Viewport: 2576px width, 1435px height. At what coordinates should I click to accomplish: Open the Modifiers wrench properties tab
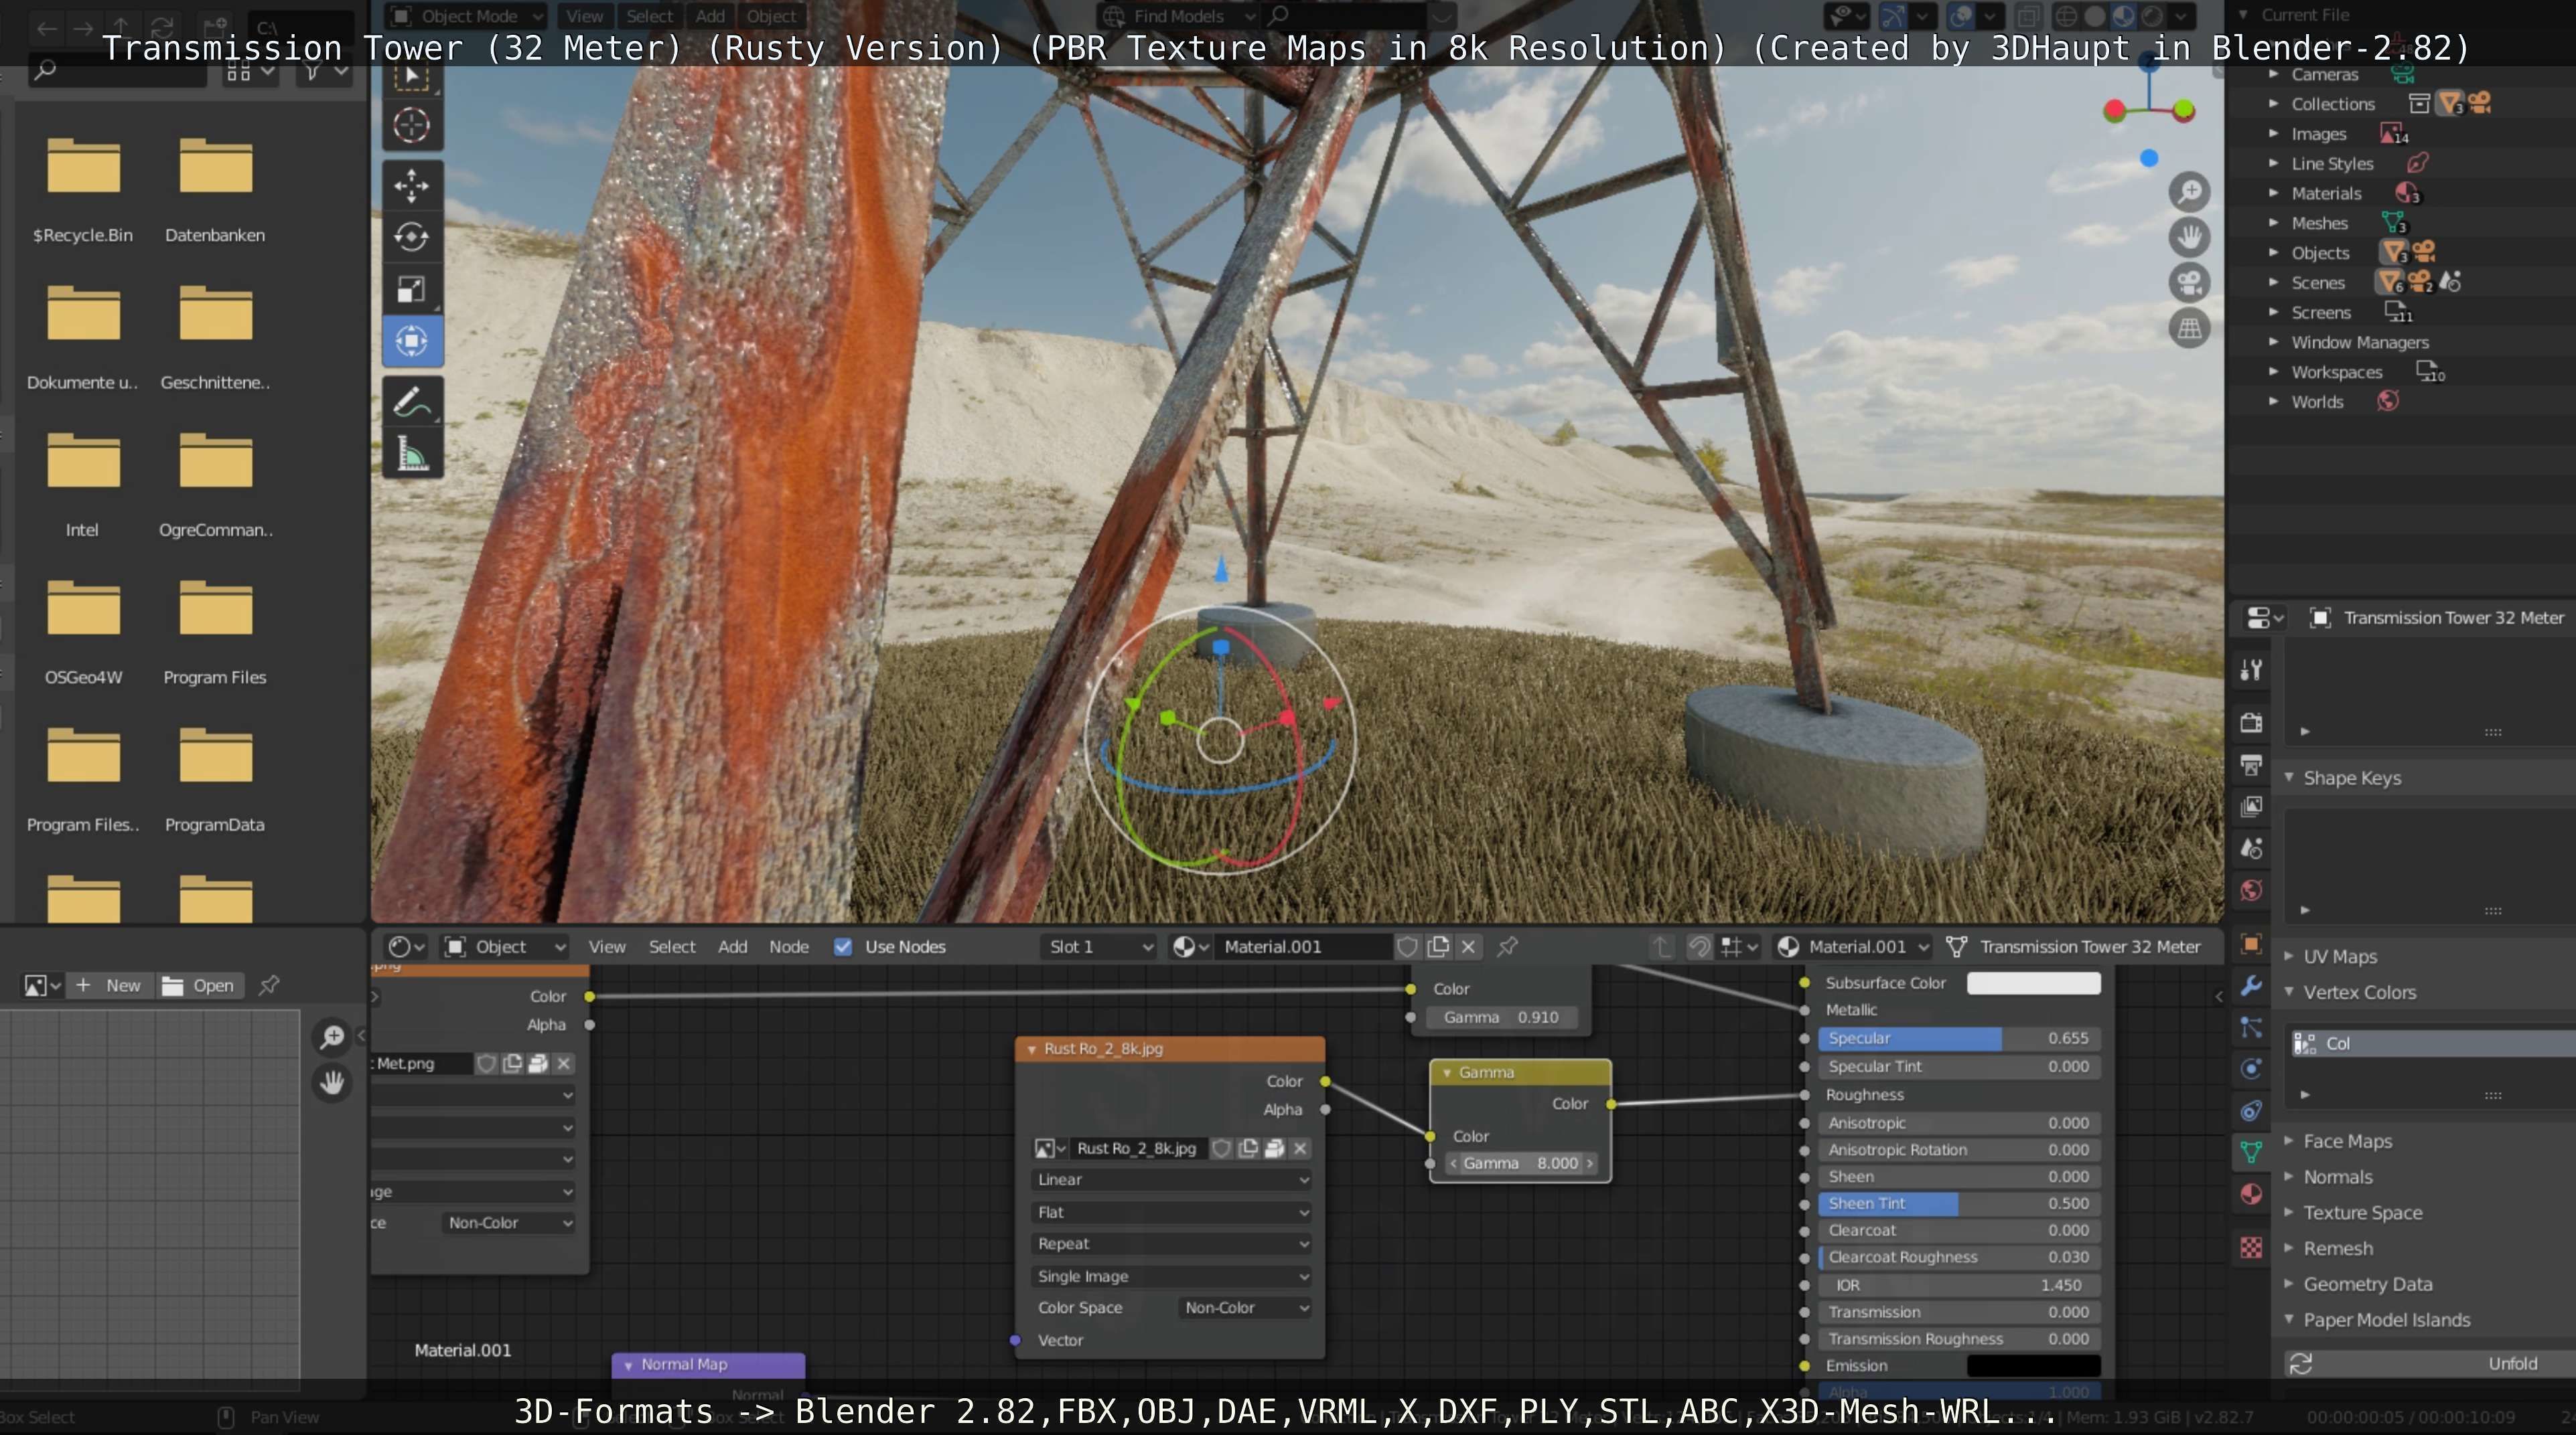pyautogui.click(x=2251, y=985)
